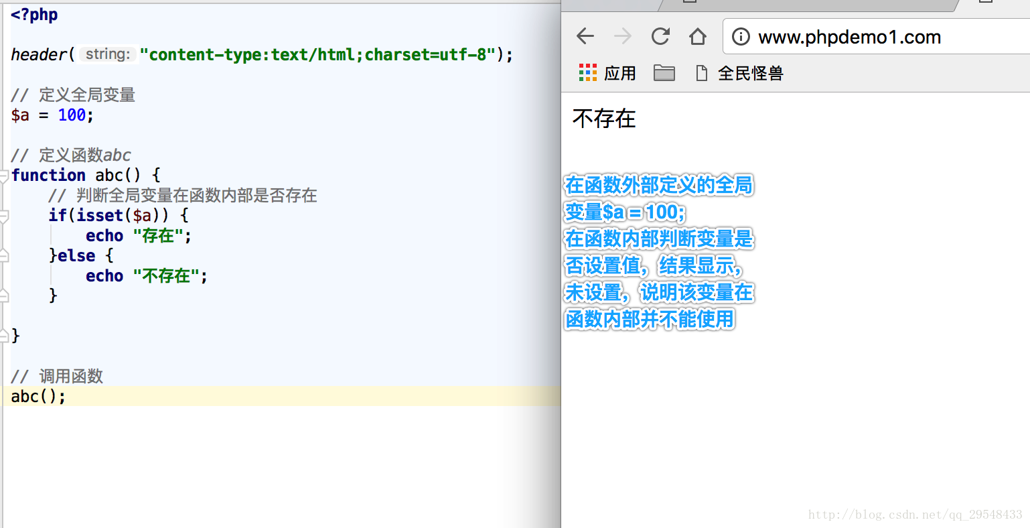The width and height of the screenshot is (1030, 528).
Task: Focus the address bar showing www.phpdemo1.com
Action: tap(876, 37)
